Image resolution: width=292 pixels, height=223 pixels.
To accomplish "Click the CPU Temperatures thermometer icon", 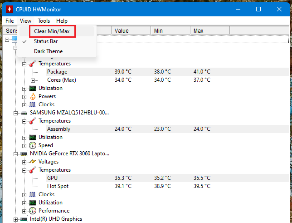I will pos(33,64).
